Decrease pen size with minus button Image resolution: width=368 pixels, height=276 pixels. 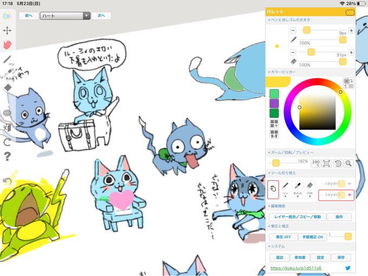(x=293, y=30)
